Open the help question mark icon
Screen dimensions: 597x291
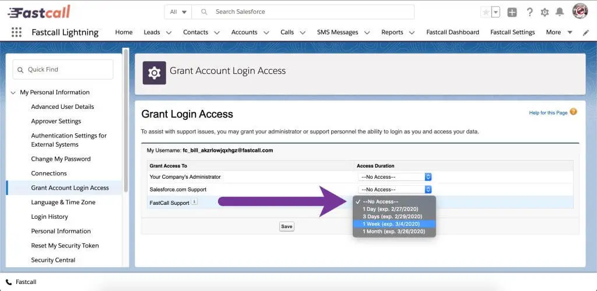tap(529, 12)
